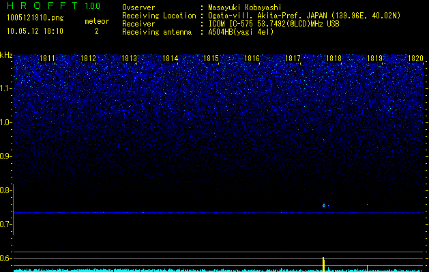
Task: Click the 1815 time marker
Action: [x=211, y=58]
